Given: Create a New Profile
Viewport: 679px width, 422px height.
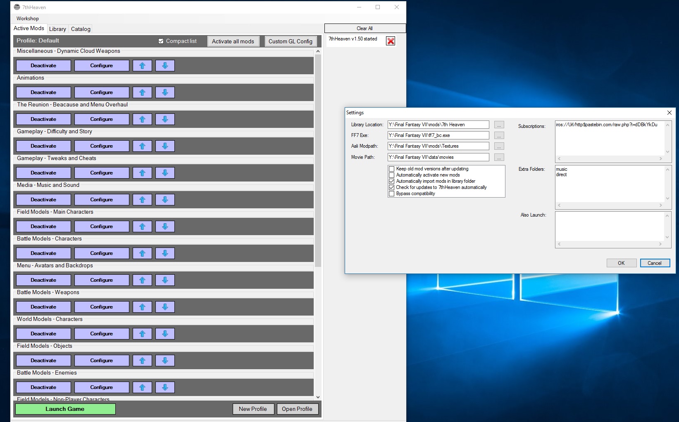Looking at the screenshot, I should click(x=253, y=409).
